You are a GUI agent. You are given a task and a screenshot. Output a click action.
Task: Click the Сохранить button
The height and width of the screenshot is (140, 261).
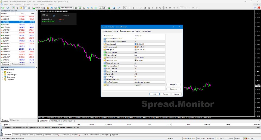click(x=173, y=89)
